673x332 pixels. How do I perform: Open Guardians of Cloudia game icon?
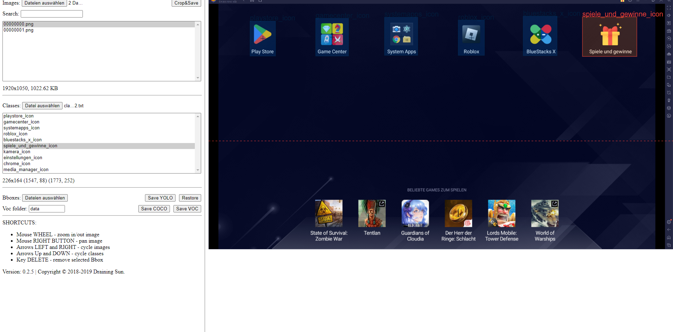point(415,214)
